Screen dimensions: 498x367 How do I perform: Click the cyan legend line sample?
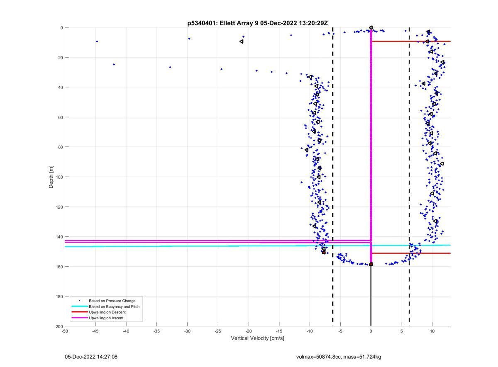(x=80, y=306)
